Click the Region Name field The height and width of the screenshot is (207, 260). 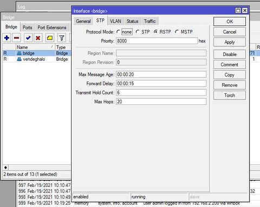point(161,53)
